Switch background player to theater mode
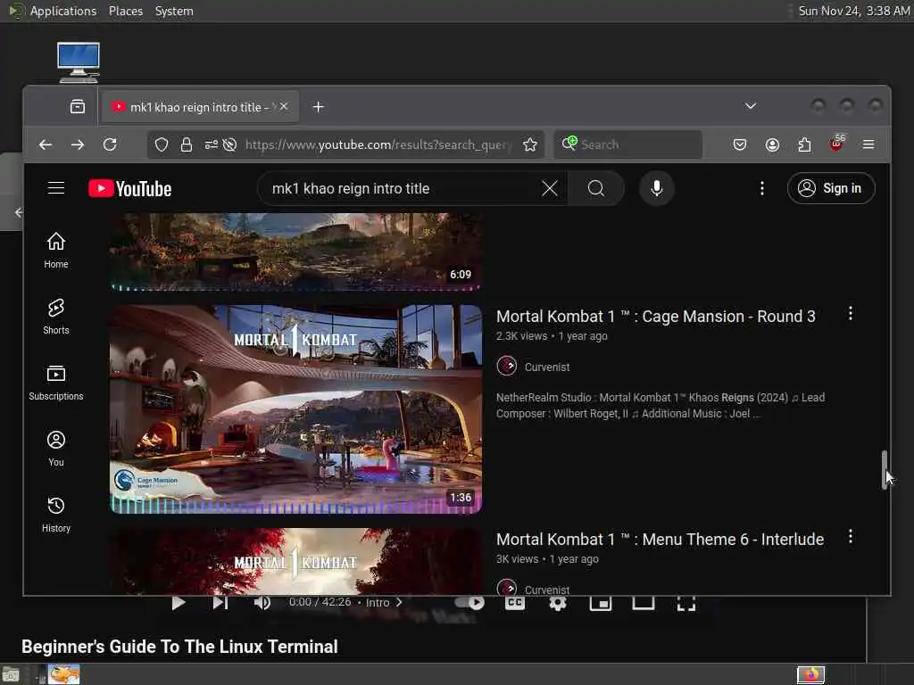This screenshot has width=914, height=685. pyautogui.click(x=644, y=603)
